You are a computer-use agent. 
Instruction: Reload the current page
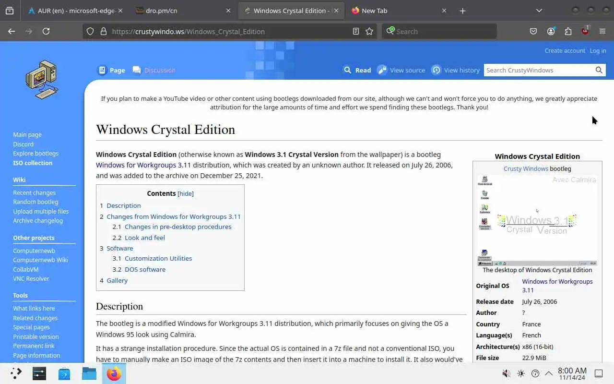[46, 31]
